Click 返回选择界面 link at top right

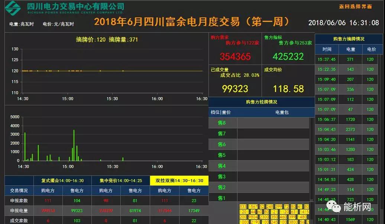tap(356, 7)
